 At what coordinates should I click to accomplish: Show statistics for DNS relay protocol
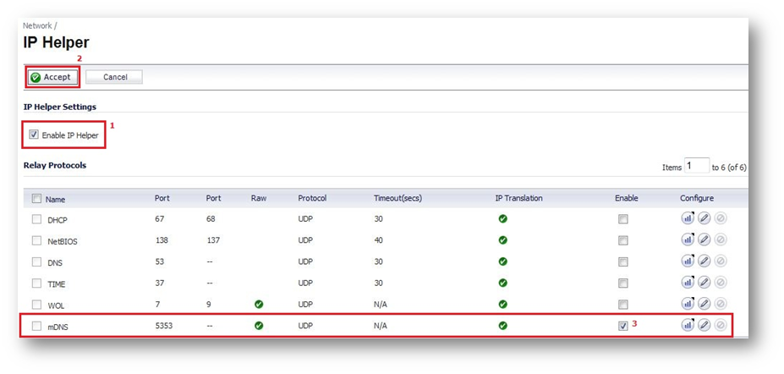pos(688,261)
